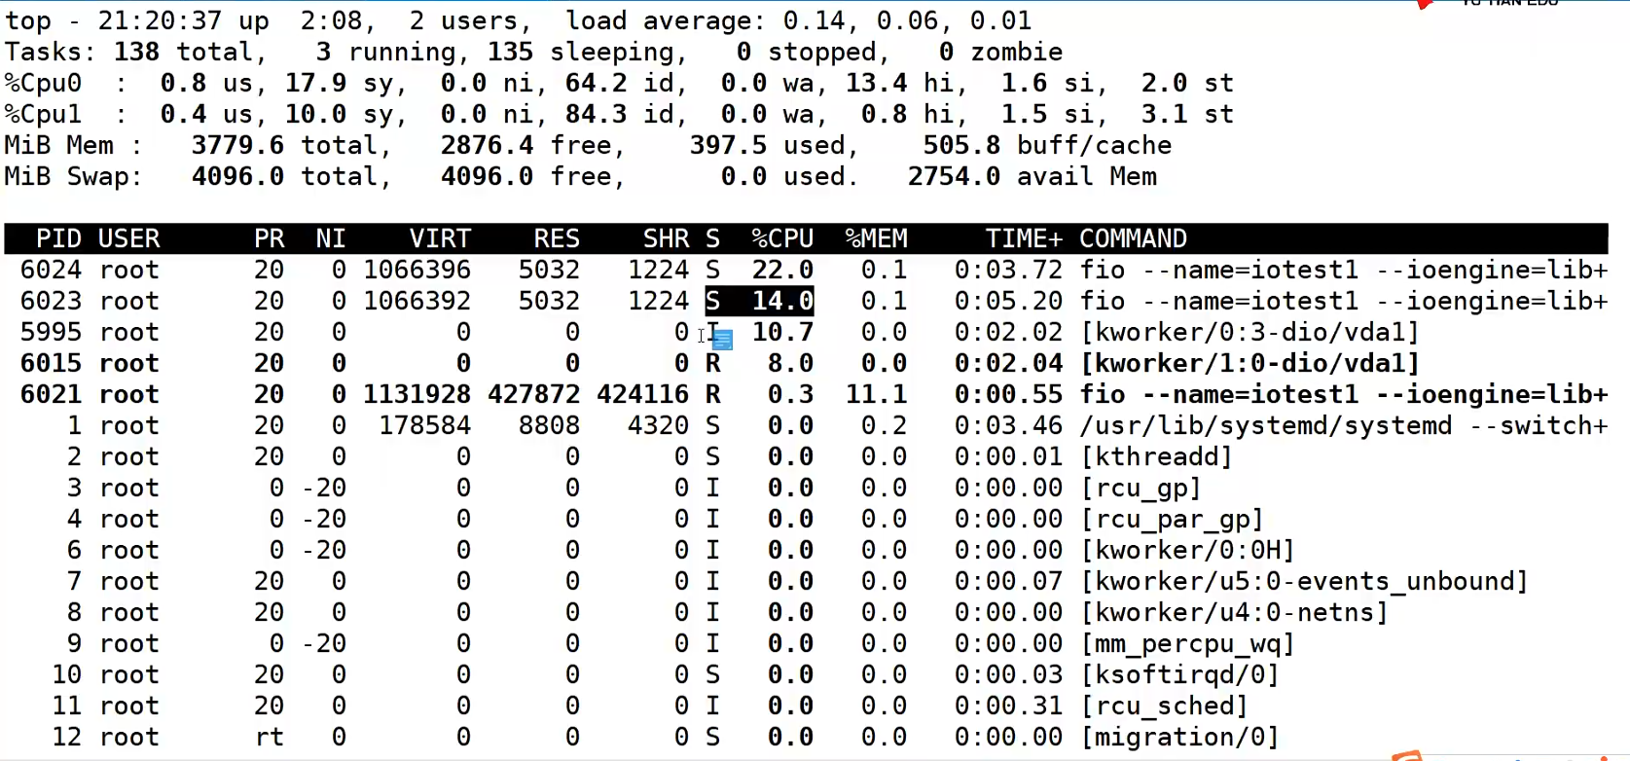Click the 10.7 %CPU value
This screenshot has width=1630, height=761.
[782, 332]
